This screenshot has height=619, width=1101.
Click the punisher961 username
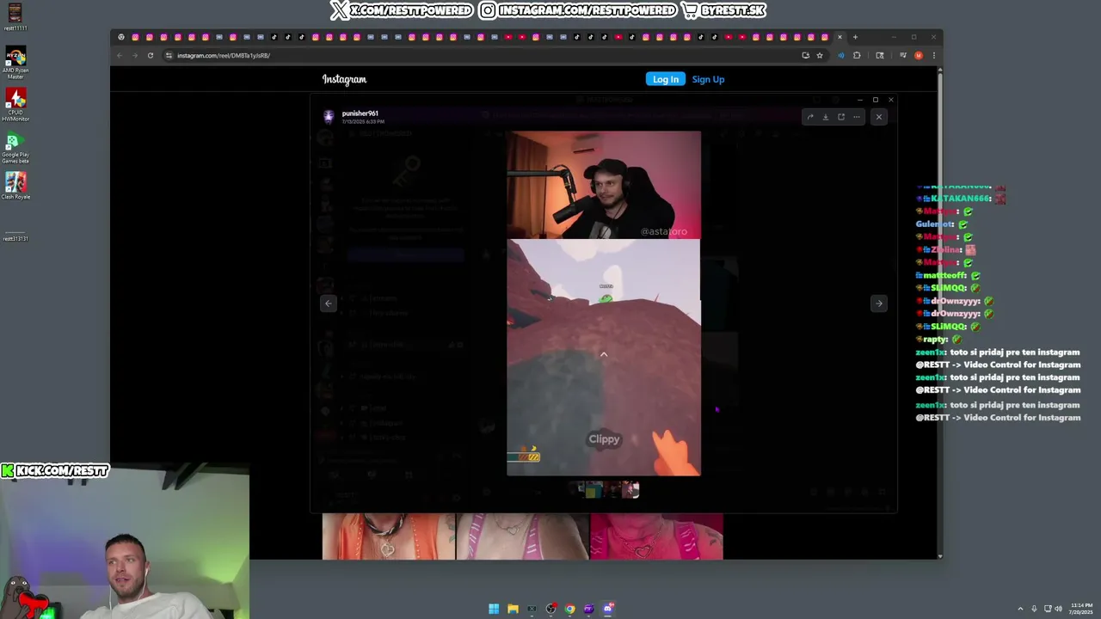(360, 113)
